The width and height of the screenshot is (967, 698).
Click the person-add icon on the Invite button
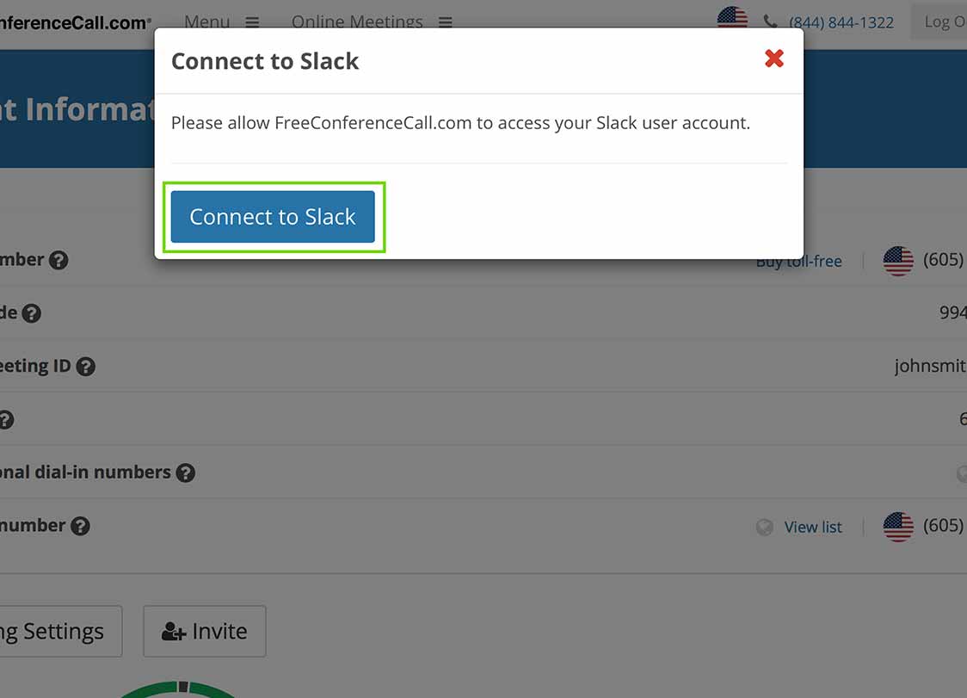tap(172, 631)
